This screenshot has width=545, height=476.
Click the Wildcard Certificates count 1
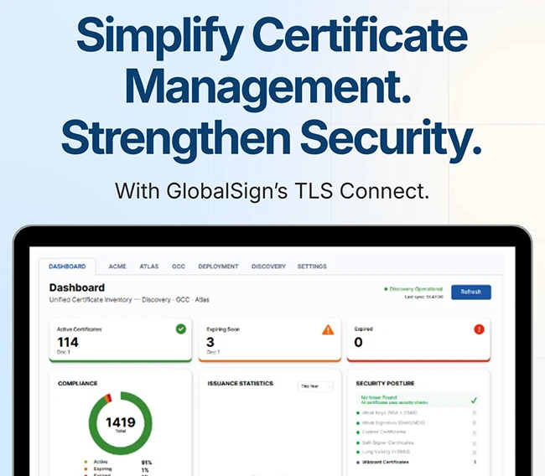click(475, 462)
